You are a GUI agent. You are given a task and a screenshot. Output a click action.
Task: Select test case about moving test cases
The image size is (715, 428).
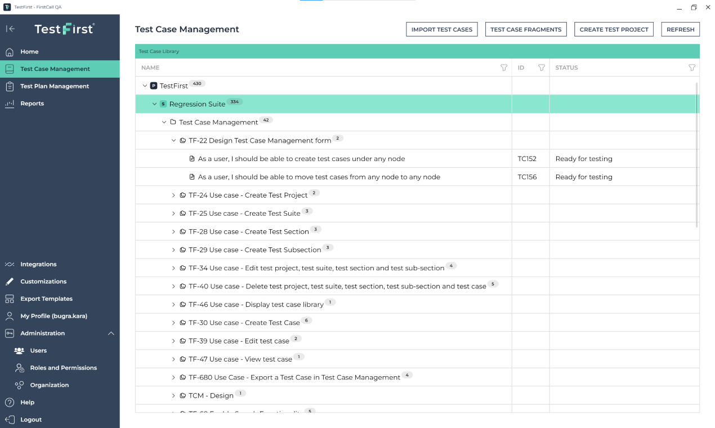click(319, 177)
